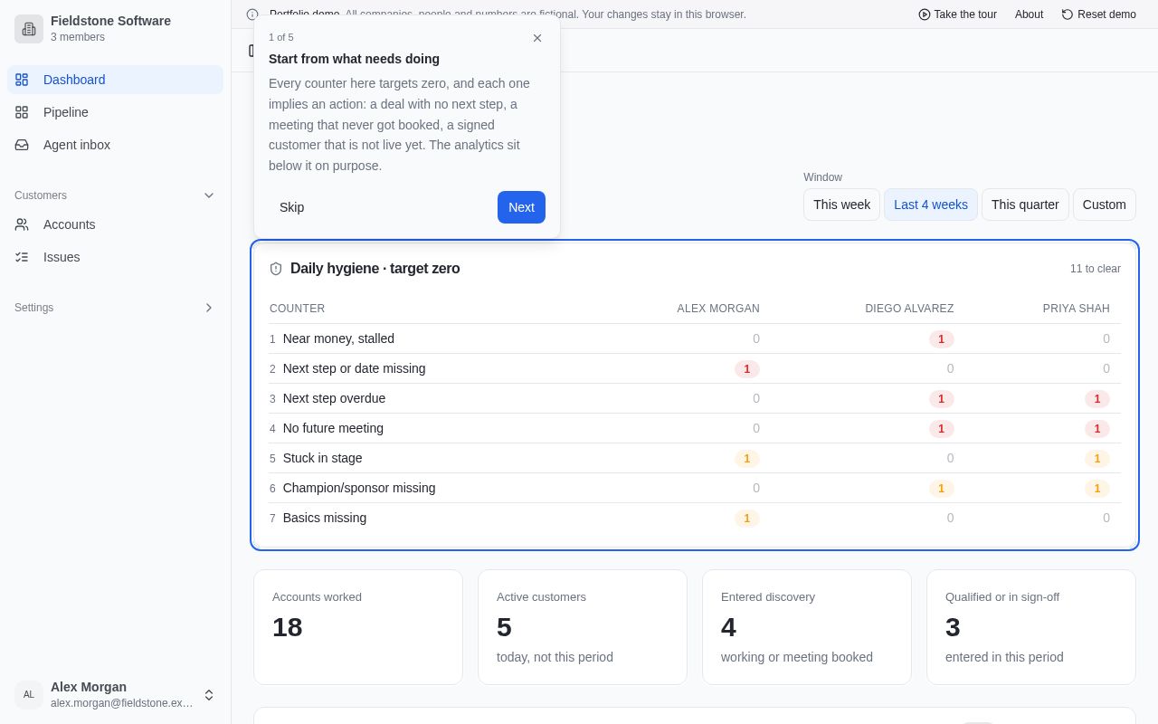This screenshot has height=724, width=1158.
Task: Close the tour popup with X
Action: point(537,38)
